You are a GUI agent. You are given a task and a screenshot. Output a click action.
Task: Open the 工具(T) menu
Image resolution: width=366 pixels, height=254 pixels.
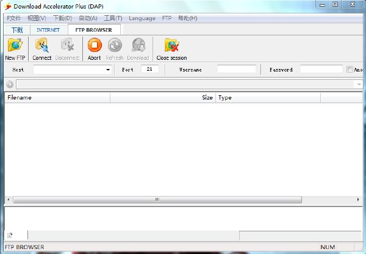click(x=113, y=18)
